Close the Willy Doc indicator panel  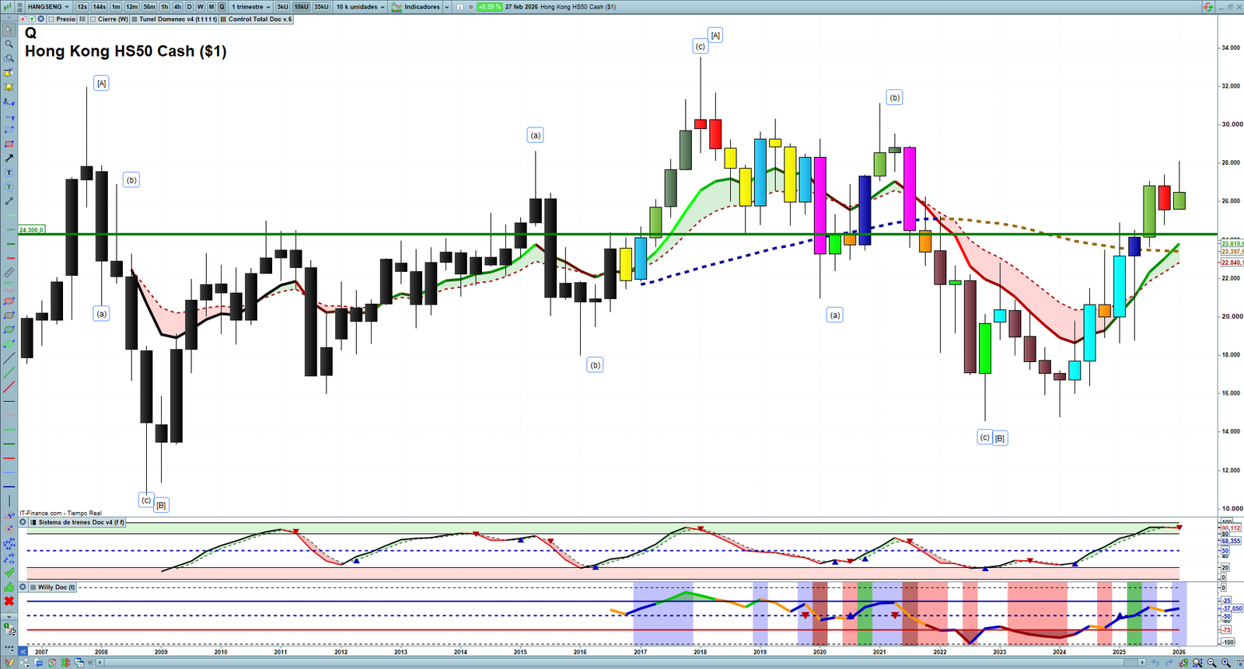[23, 587]
